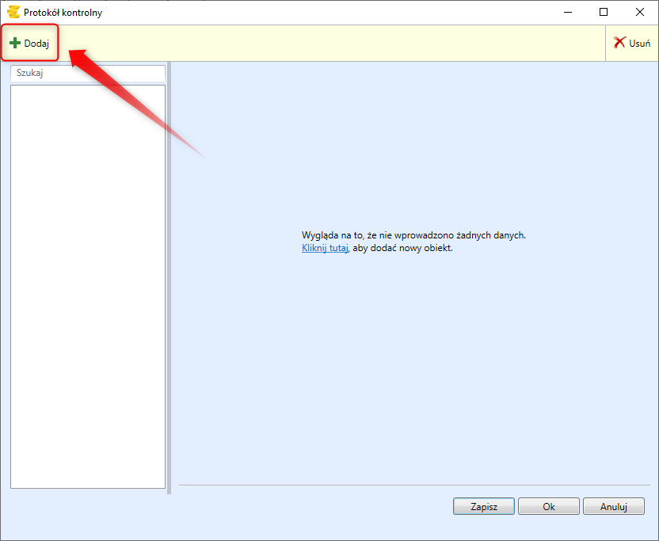Click empty yellow toolbar area left of Usuń
This screenshot has width=659, height=541.
(x=333, y=44)
